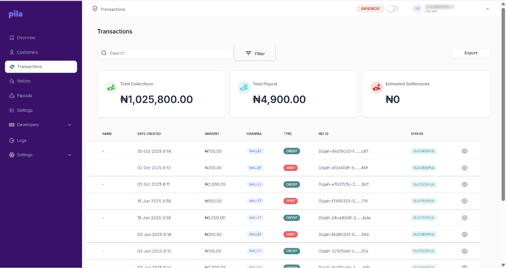The height and width of the screenshot is (268, 506).
Task: Click the Customers person icon
Action: (12, 52)
